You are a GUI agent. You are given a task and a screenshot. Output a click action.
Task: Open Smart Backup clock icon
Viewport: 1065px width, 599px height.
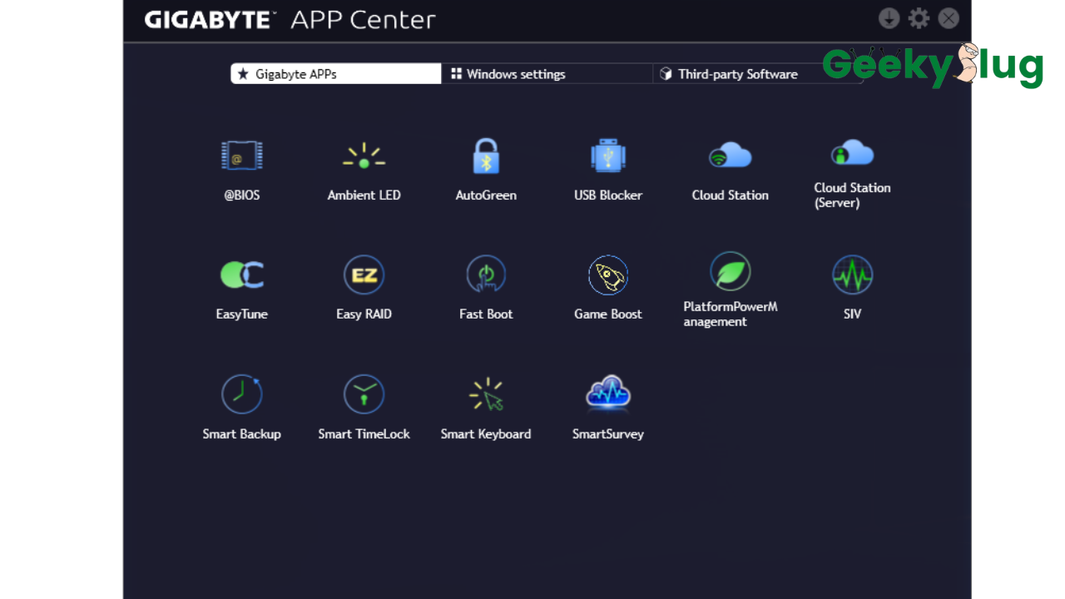(241, 394)
